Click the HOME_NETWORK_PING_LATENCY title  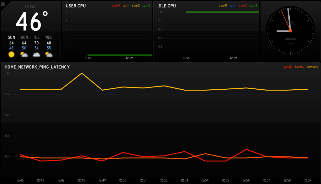37,67
